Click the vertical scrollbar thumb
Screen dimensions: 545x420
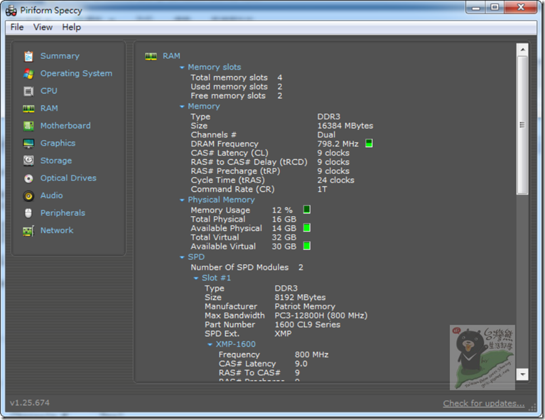523,125
